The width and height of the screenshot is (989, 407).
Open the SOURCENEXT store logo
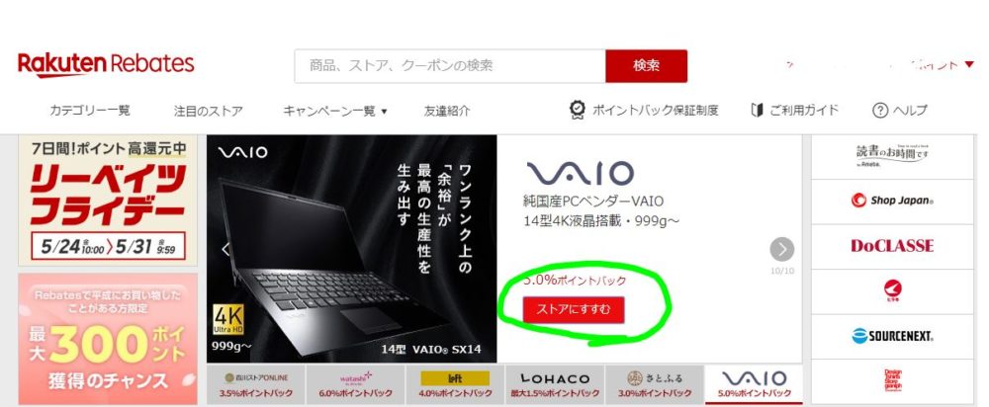(892, 337)
